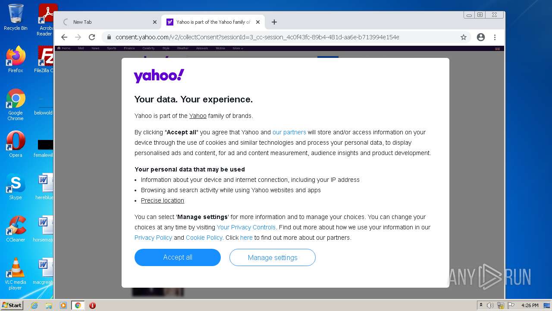Open a new tab with the plus button

tap(274, 22)
